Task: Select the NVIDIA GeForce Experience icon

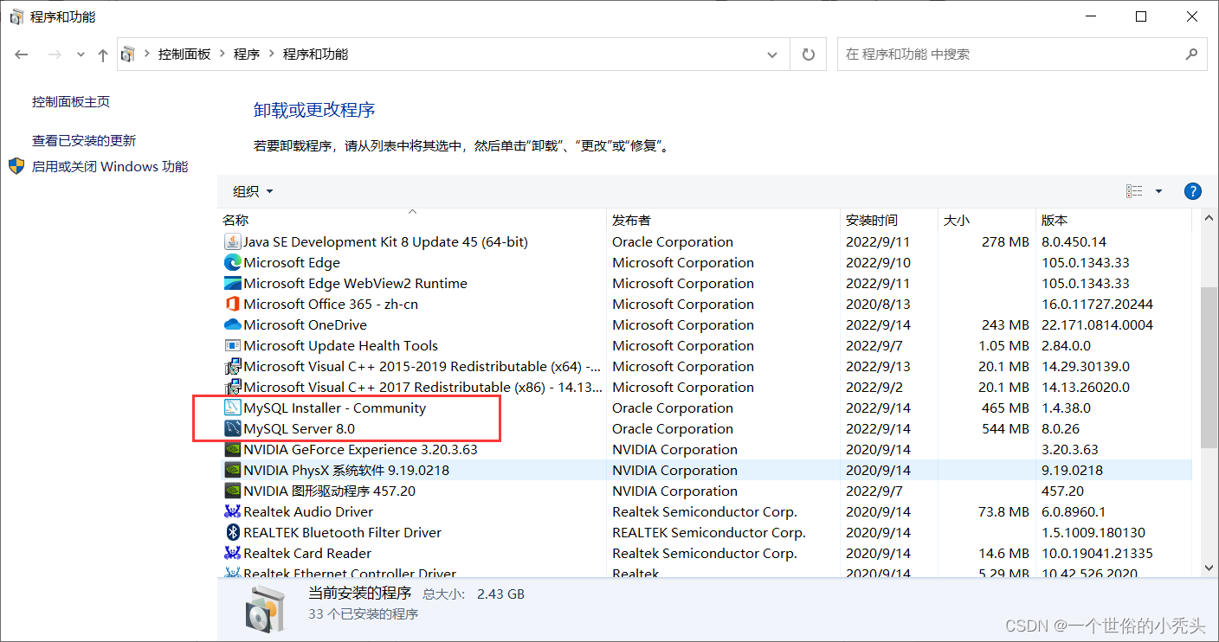Action: click(232, 449)
